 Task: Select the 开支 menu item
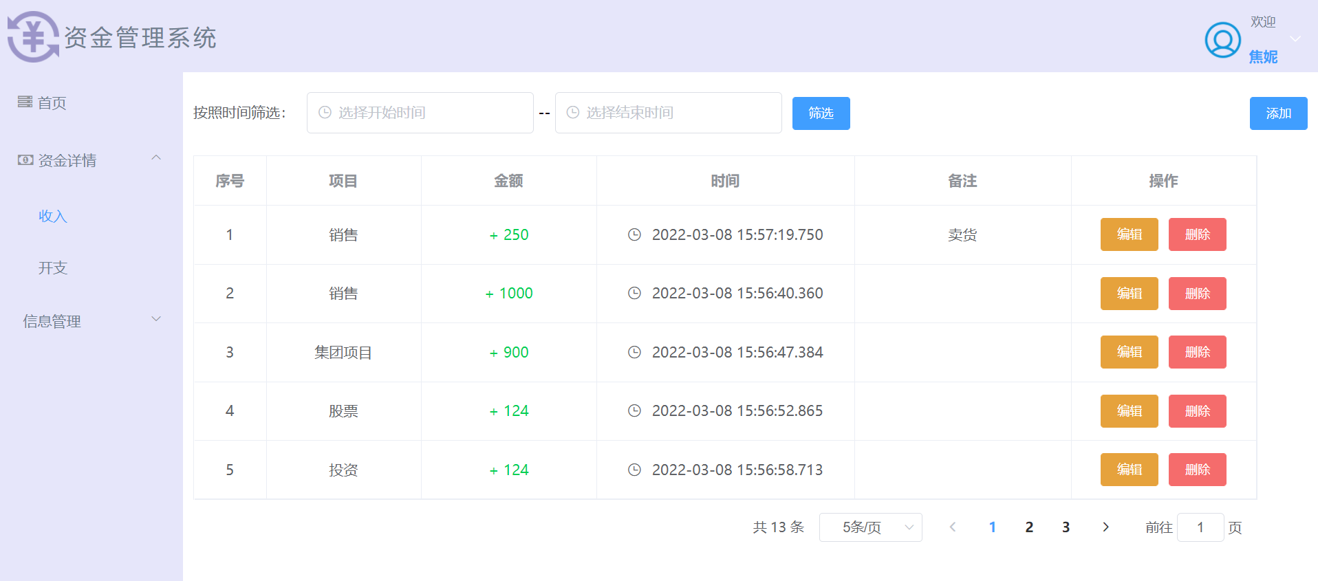[52, 267]
